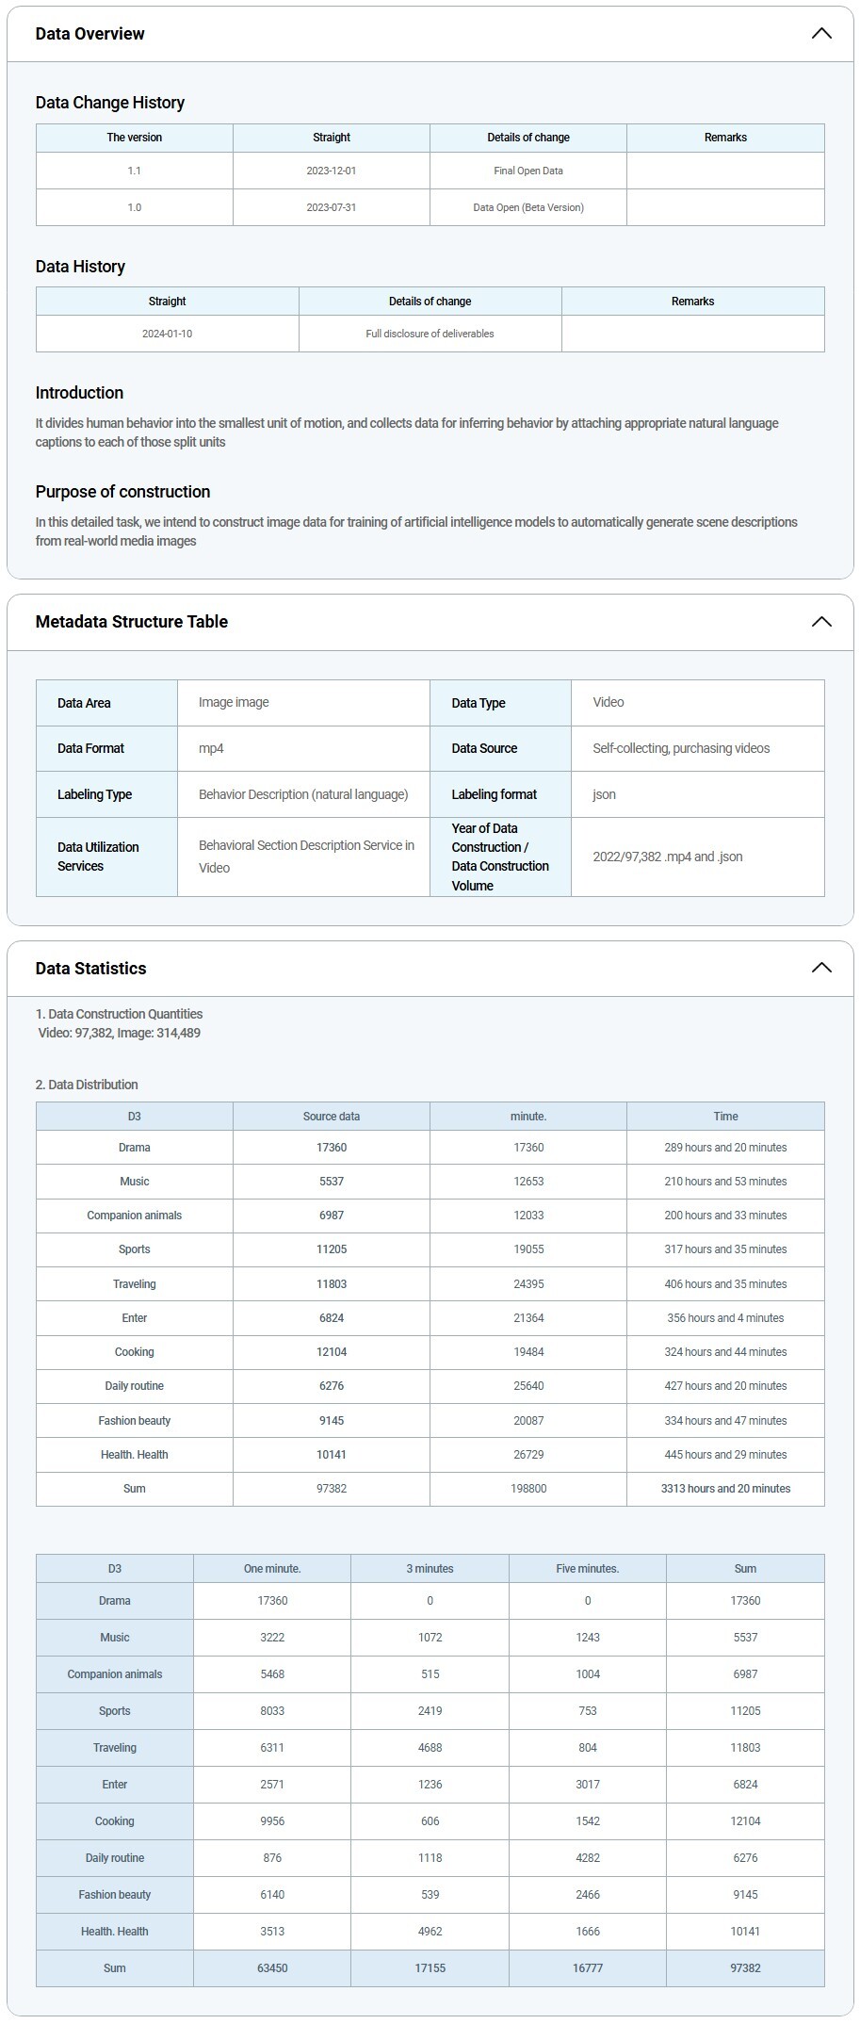Select the 2022/97,382 .mp4 and .json value

click(x=667, y=857)
